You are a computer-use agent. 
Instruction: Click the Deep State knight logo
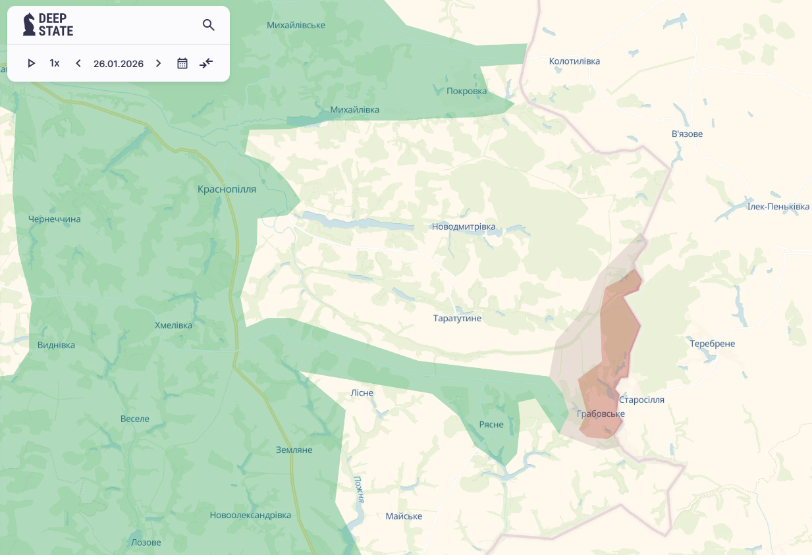coord(30,24)
